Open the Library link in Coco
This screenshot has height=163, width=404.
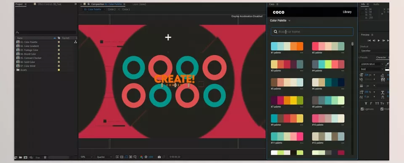347,12
